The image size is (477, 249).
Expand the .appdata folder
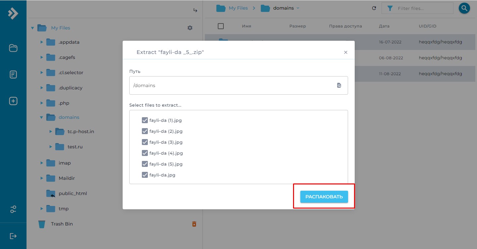(x=42, y=42)
